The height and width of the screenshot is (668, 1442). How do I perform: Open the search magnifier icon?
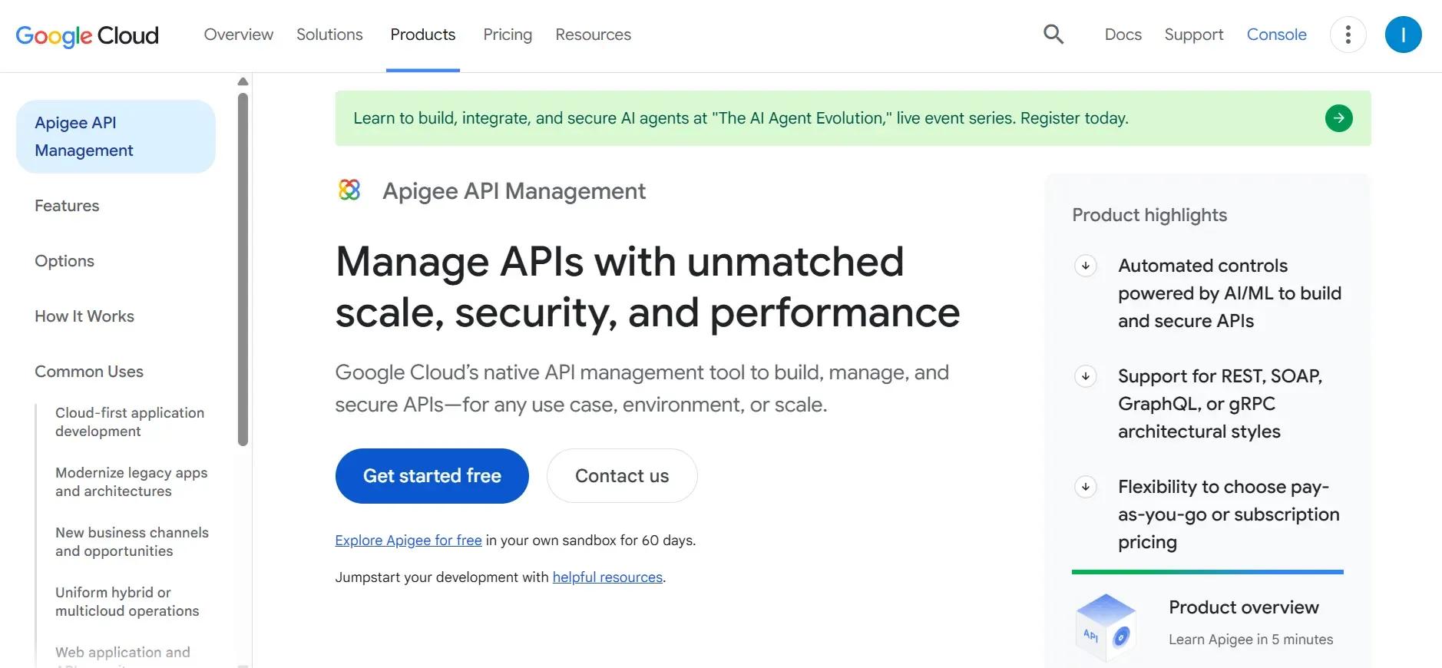tap(1053, 35)
